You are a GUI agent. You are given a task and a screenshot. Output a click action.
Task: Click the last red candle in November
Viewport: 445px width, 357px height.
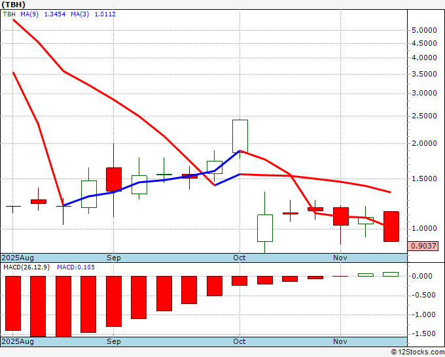coord(391,227)
